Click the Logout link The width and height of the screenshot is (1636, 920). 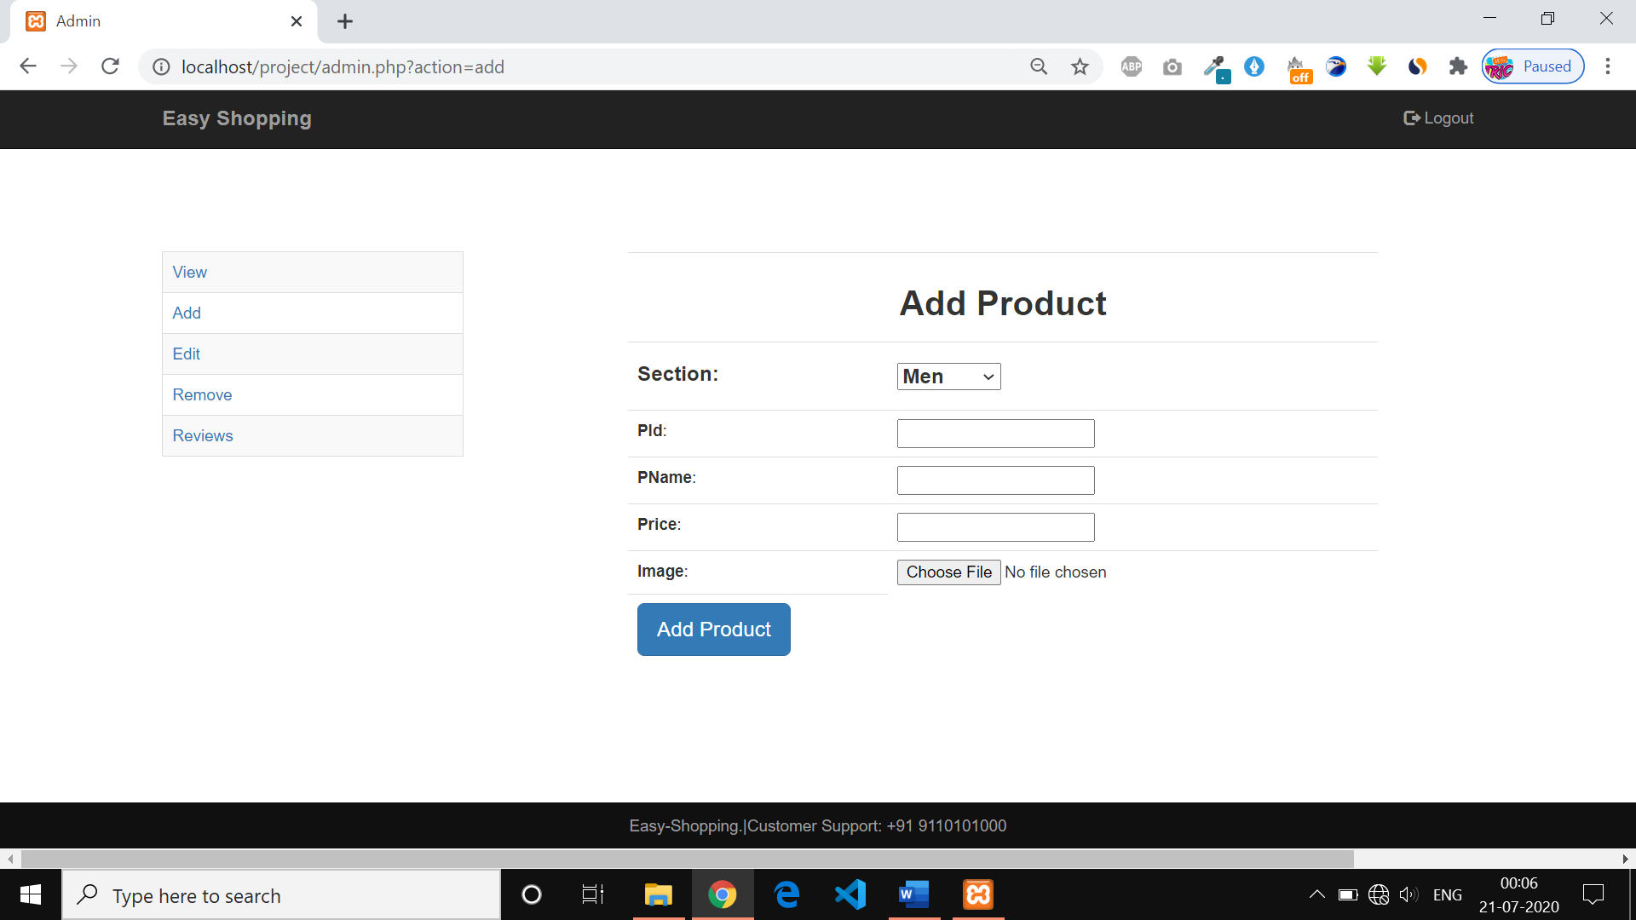[x=1437, y=118]
